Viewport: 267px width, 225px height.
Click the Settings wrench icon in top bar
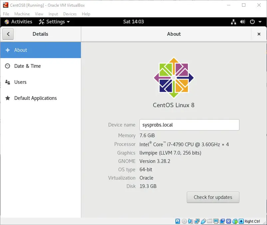[41, 22]
